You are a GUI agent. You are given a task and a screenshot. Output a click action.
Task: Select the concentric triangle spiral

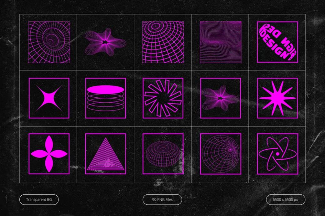point(105,153)
